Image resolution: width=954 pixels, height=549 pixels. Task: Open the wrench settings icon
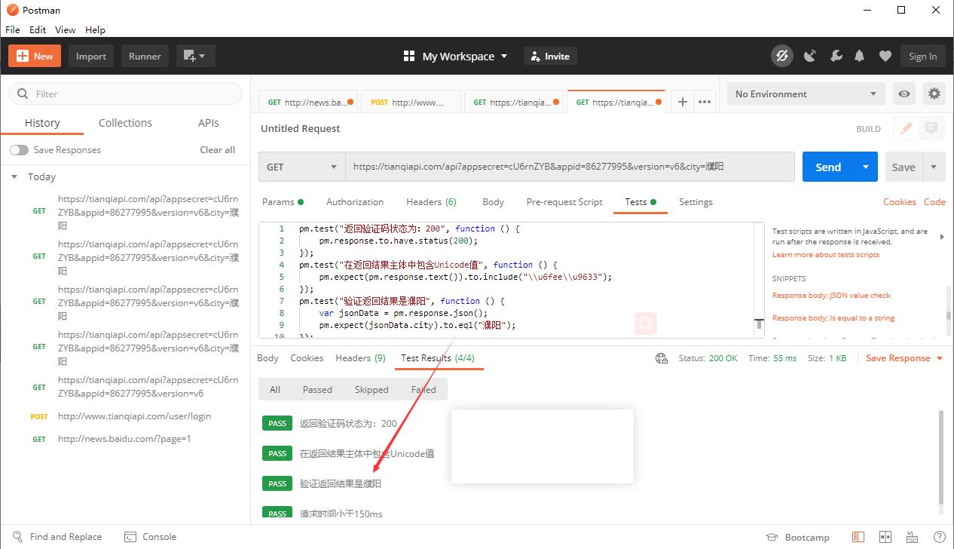836,56
